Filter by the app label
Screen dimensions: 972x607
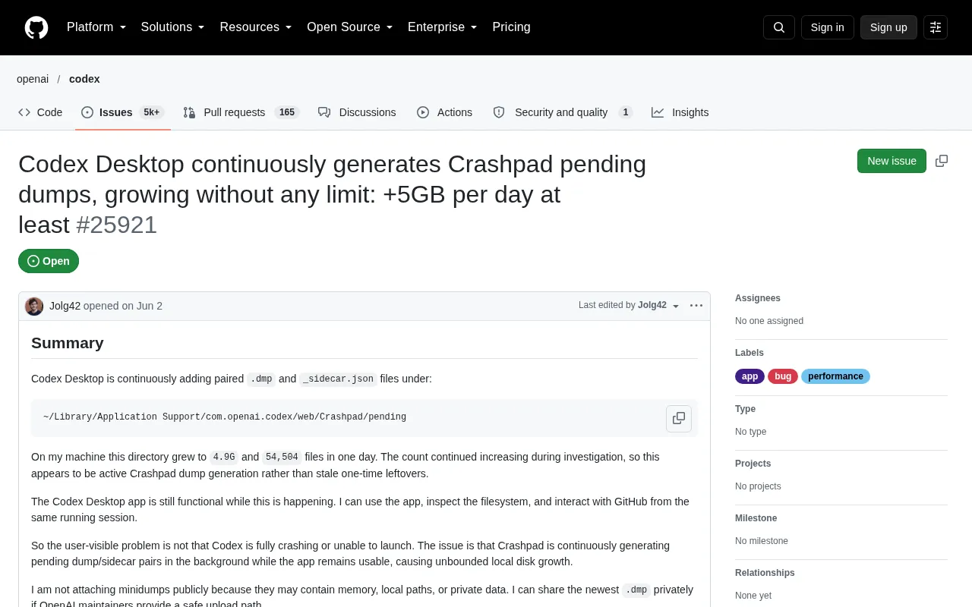(750, 376)
